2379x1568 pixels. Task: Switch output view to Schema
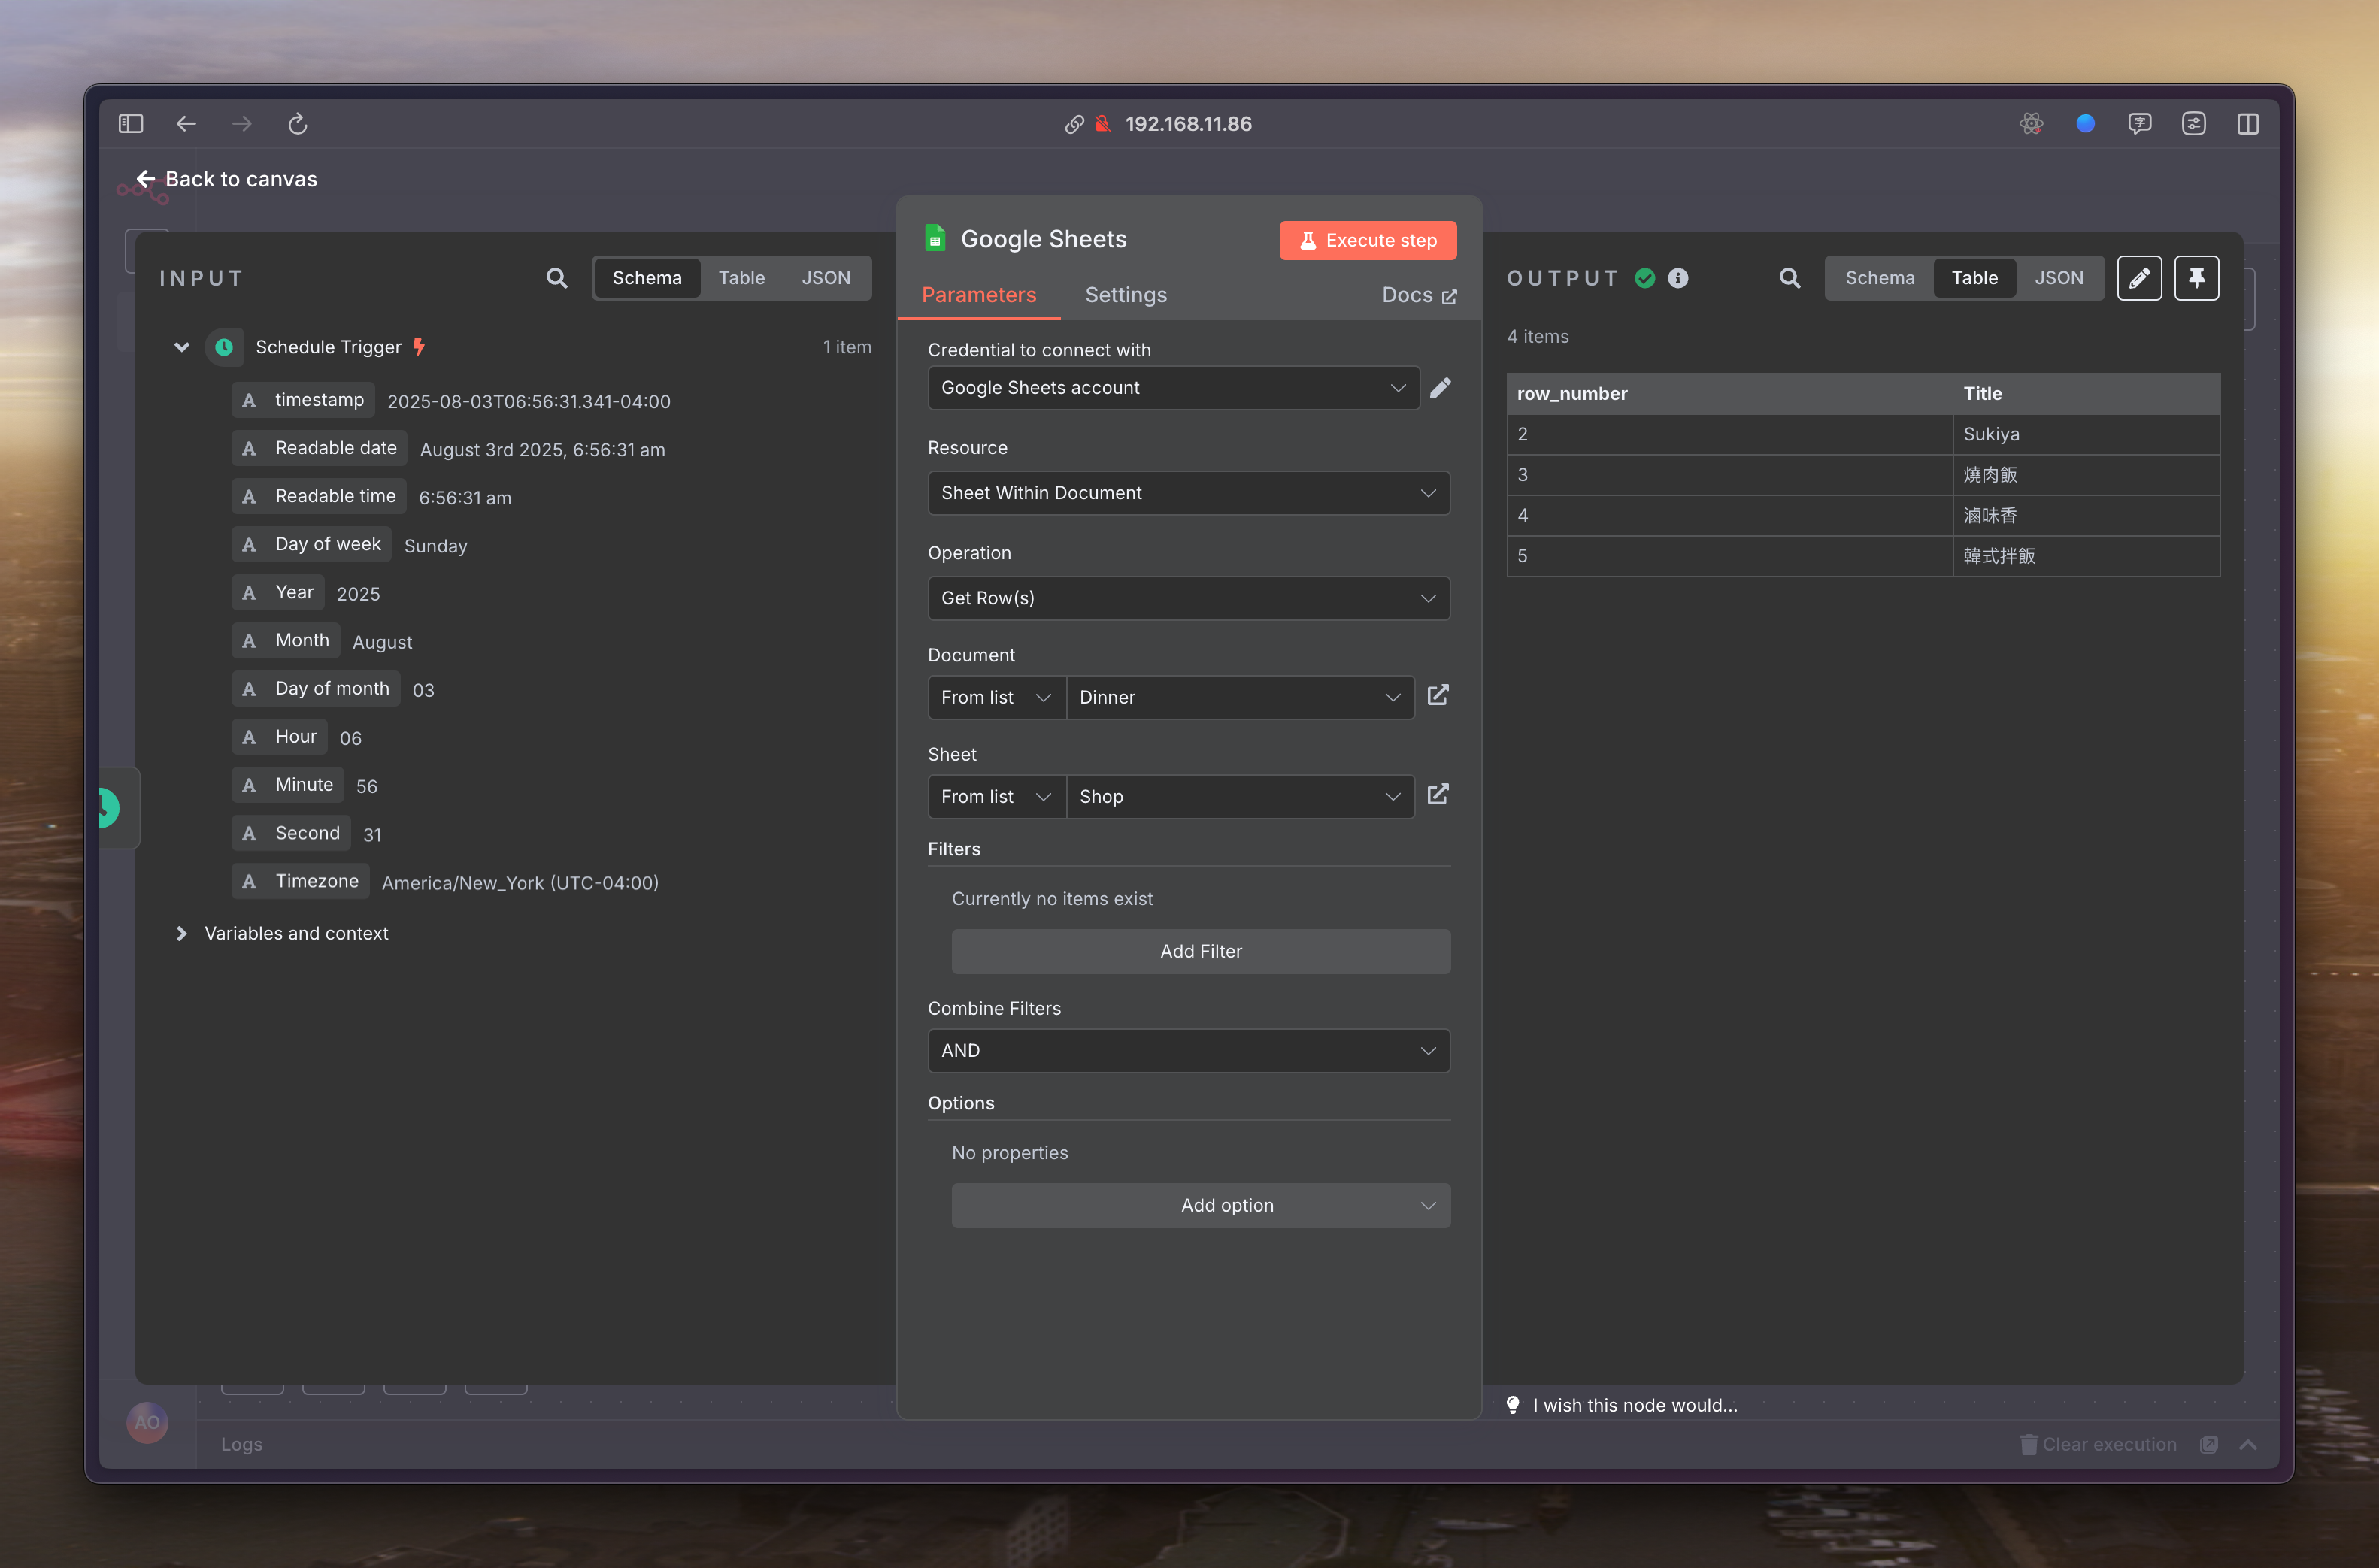(1879, 278)
